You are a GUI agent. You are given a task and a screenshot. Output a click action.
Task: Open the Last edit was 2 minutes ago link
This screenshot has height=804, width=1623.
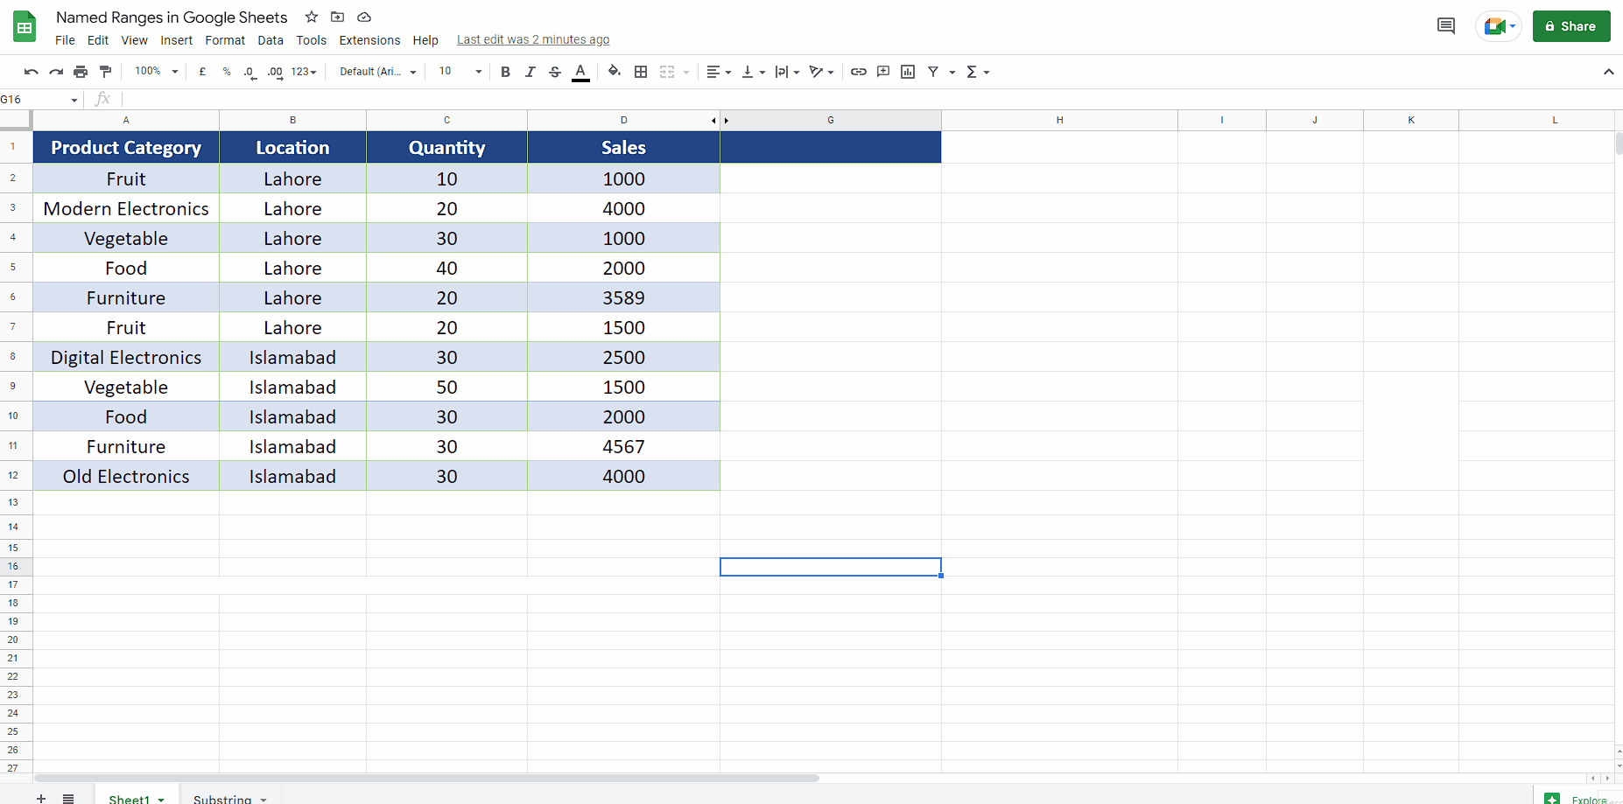point(533,39)
